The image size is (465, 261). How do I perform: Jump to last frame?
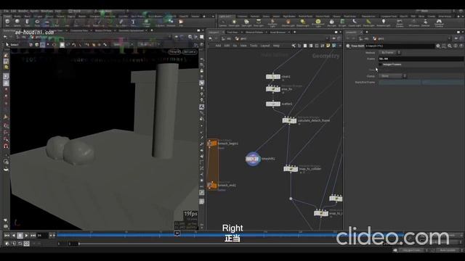point(33,235)
